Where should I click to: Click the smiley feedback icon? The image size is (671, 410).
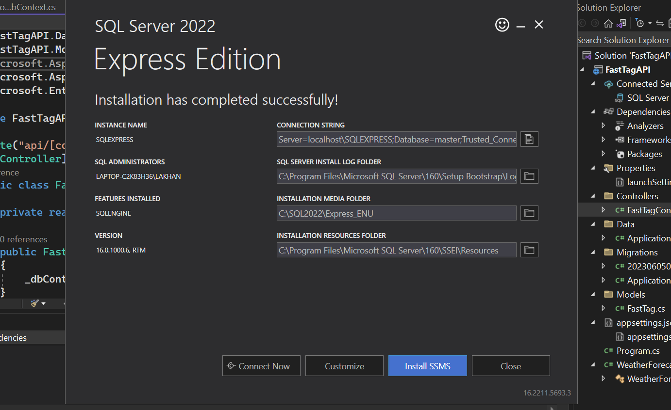click(x=502, y=25)
